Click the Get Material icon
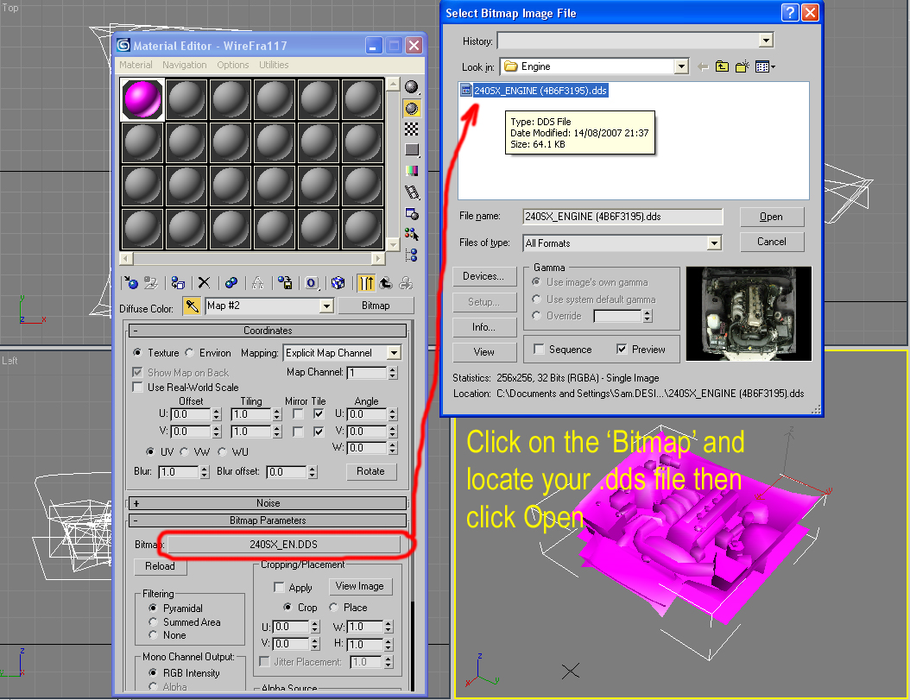The height and width of the screenshot is (700, 910). coord(130,282)
